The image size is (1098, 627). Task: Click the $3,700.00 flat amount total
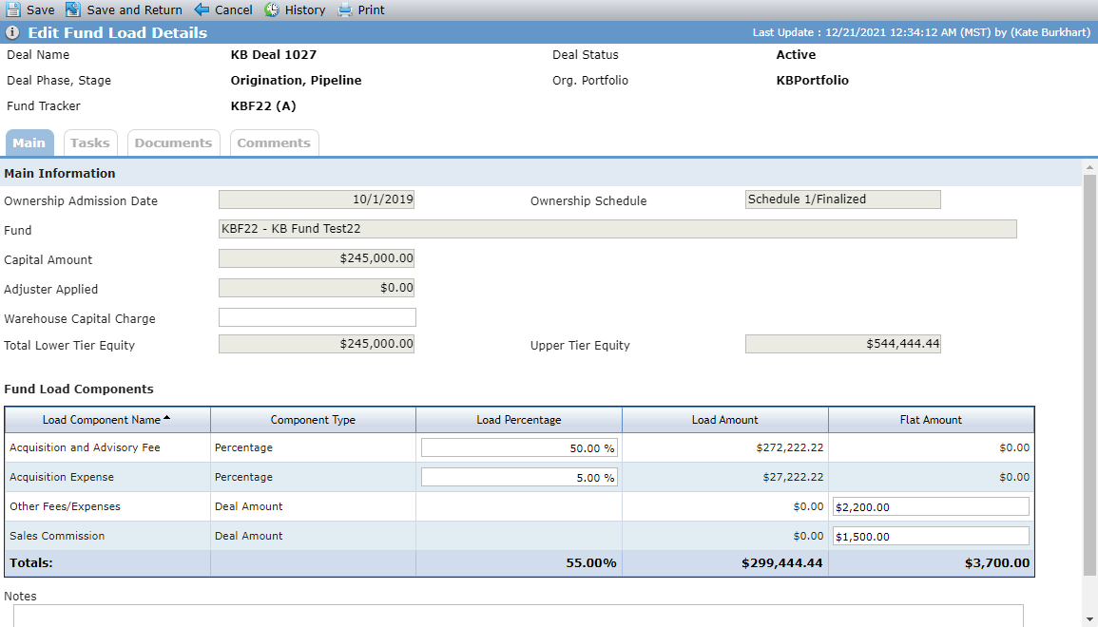pyautogui.click(x=997, y=563)
